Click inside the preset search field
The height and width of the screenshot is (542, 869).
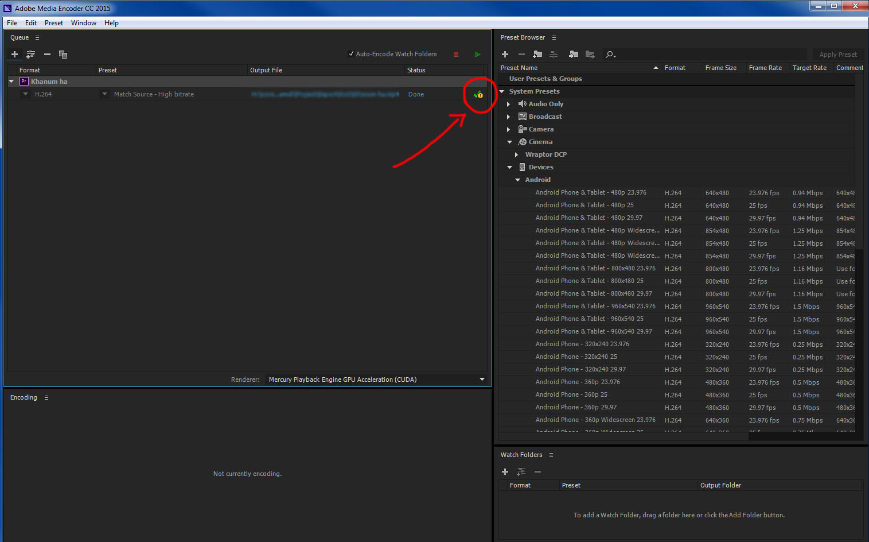(711, 55)
